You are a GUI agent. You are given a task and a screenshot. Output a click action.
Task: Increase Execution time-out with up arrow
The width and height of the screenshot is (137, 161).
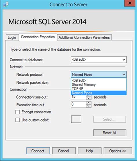point(89,103)
